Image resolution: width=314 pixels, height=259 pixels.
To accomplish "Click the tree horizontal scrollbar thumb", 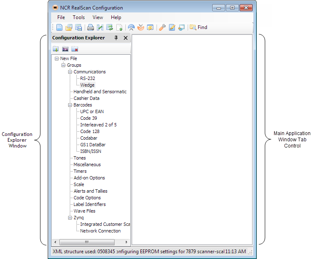I will point(87,242).
